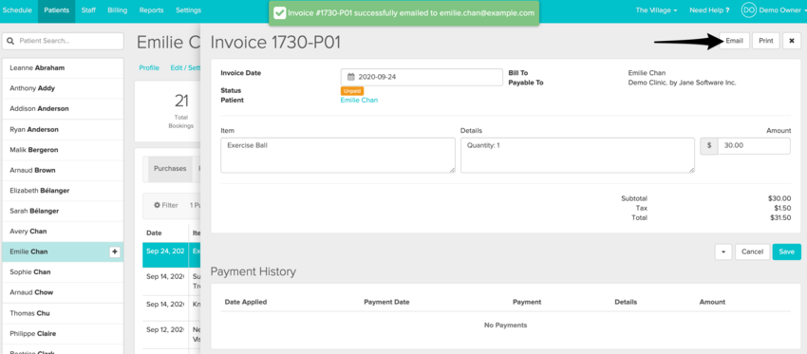807x354 pixels.
Task: Select Arnaud Brown in patient list
Action: click(x=63, y=170)
